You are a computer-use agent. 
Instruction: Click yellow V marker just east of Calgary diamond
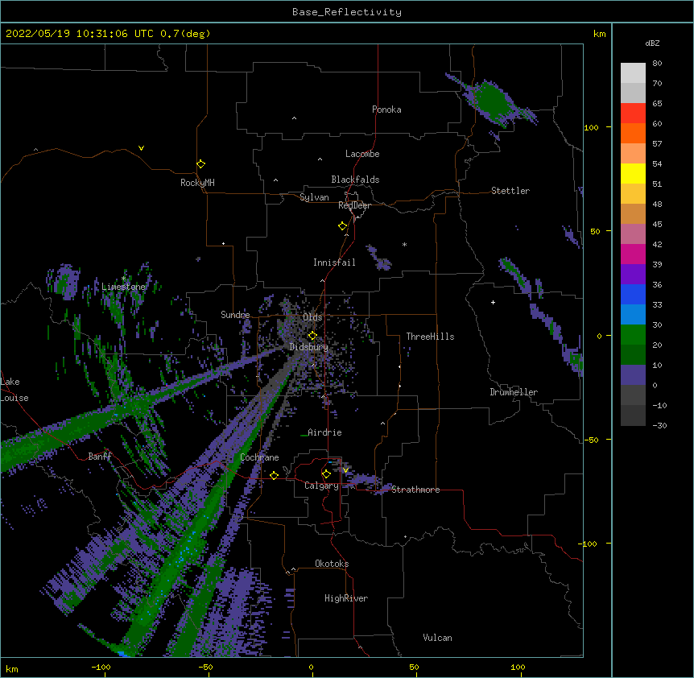point(345,470)
